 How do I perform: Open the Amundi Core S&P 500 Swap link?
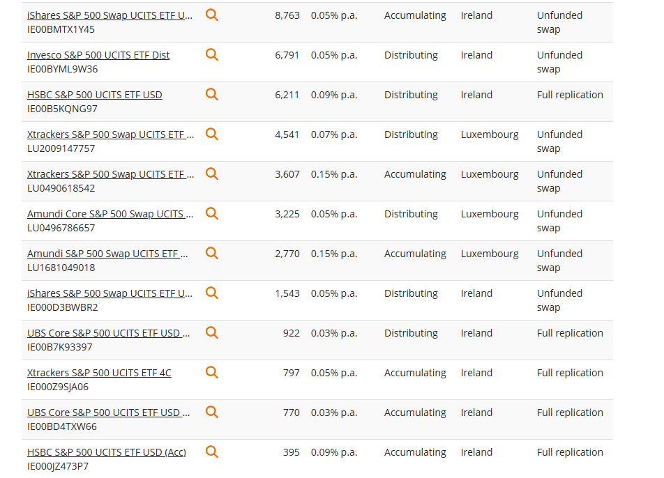point(110,214)
